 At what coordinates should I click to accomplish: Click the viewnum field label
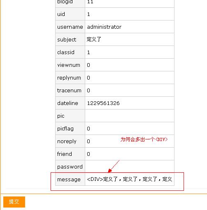(69, 65)
